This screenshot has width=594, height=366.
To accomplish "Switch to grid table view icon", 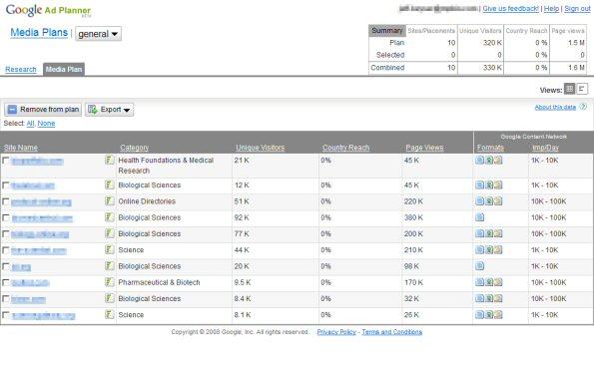I will tap(569, 89).
